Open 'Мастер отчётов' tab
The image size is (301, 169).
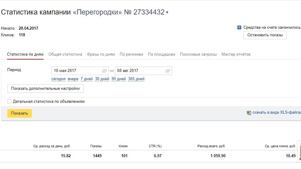click(x=236, y=54)
